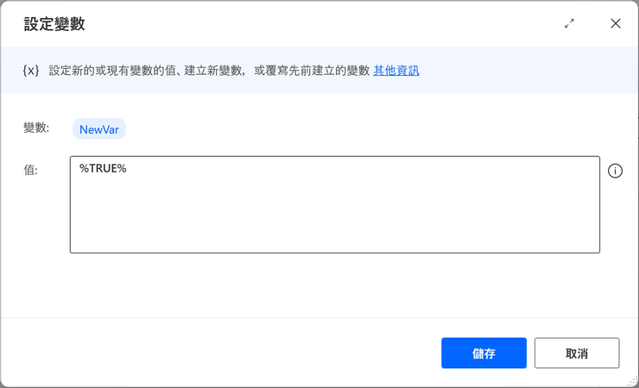Click inside the 值 text box
The width and height of the screenshot is (639, 388).
[x=334, y=204]
